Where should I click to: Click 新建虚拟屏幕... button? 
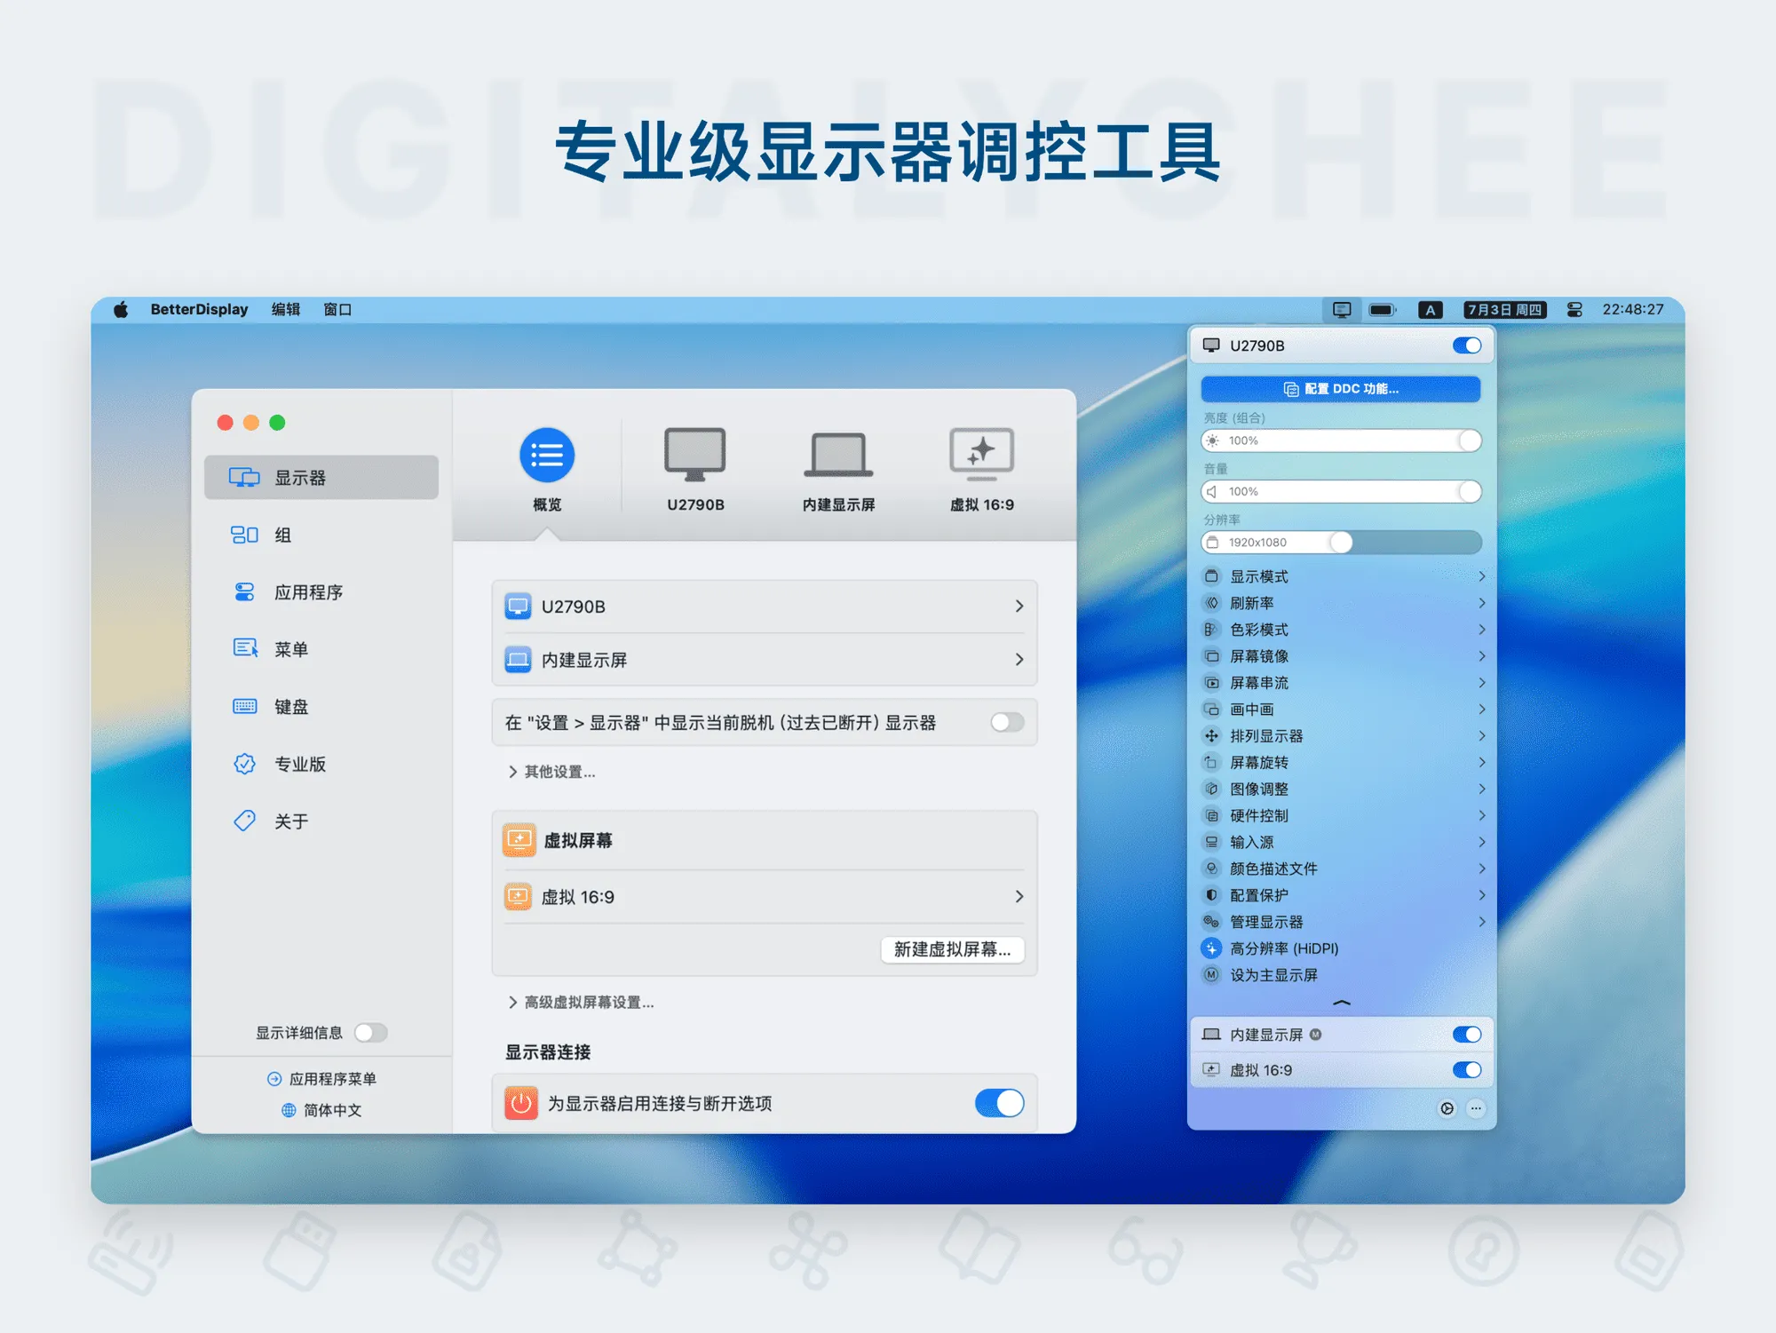954,949
